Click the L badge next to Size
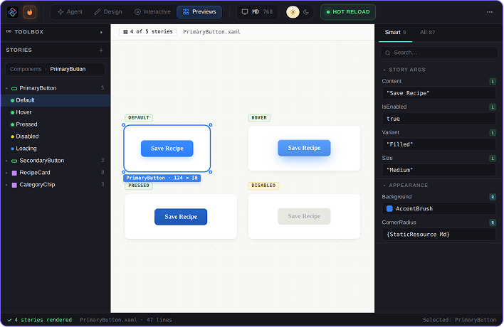The image size is (504, 327). 493,159
